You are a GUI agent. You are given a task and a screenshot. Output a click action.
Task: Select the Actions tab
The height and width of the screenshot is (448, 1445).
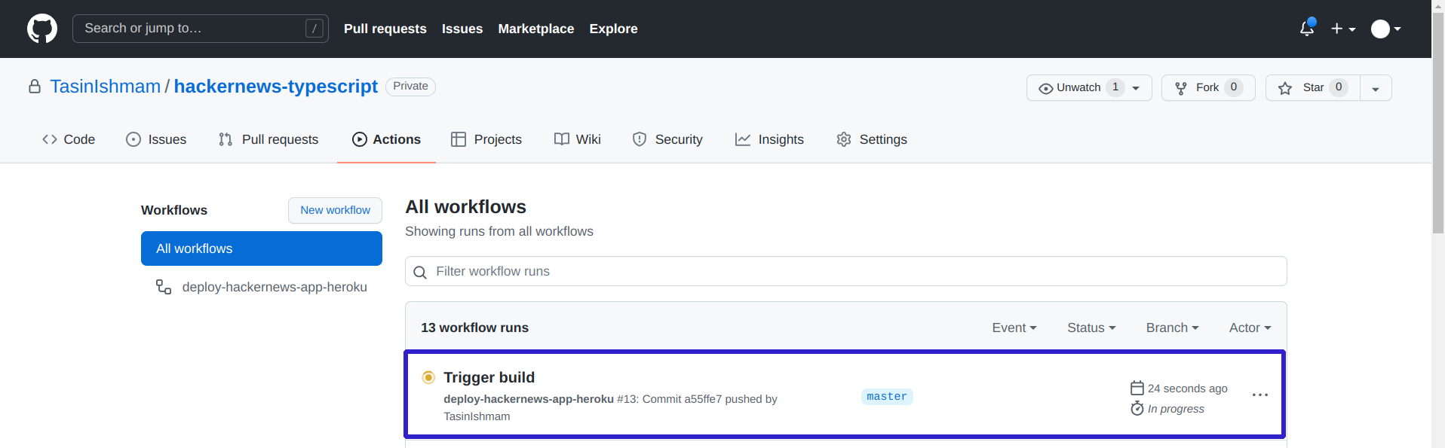coord(386,139)
